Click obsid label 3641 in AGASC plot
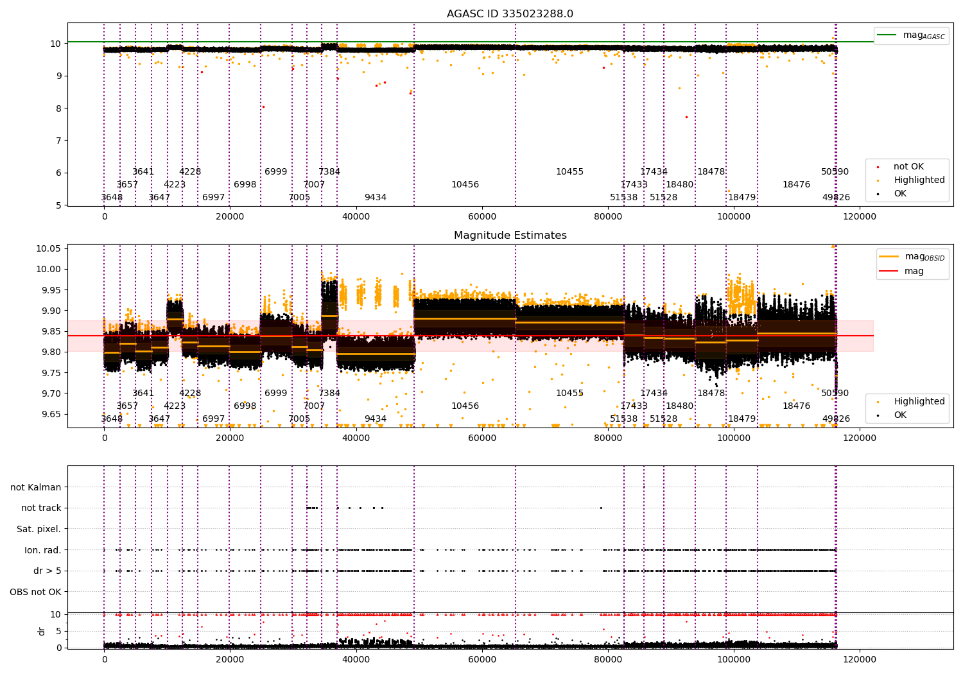 point(143,172)
